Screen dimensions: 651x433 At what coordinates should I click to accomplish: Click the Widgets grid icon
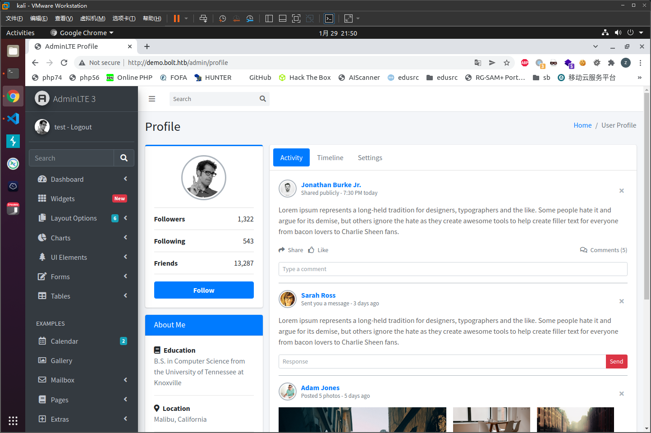point(42,198)
